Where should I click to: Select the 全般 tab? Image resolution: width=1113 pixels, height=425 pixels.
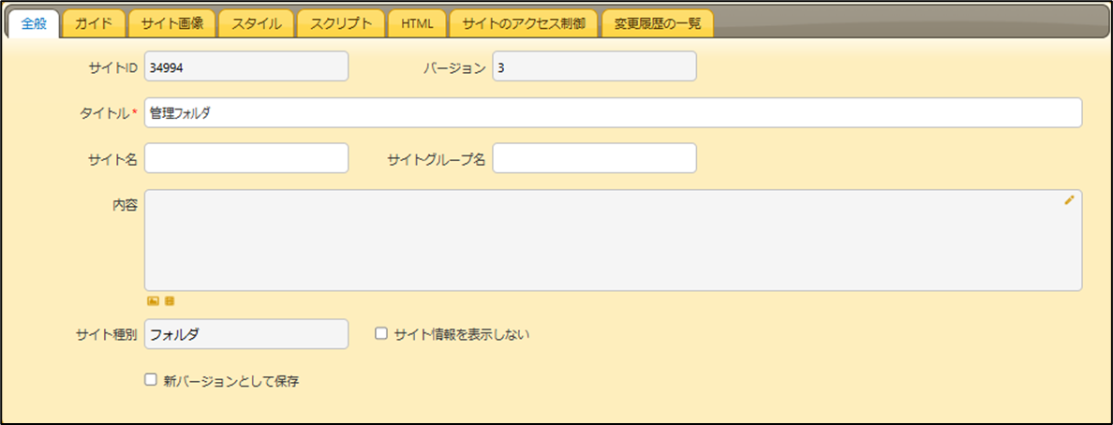click(34, 23)
